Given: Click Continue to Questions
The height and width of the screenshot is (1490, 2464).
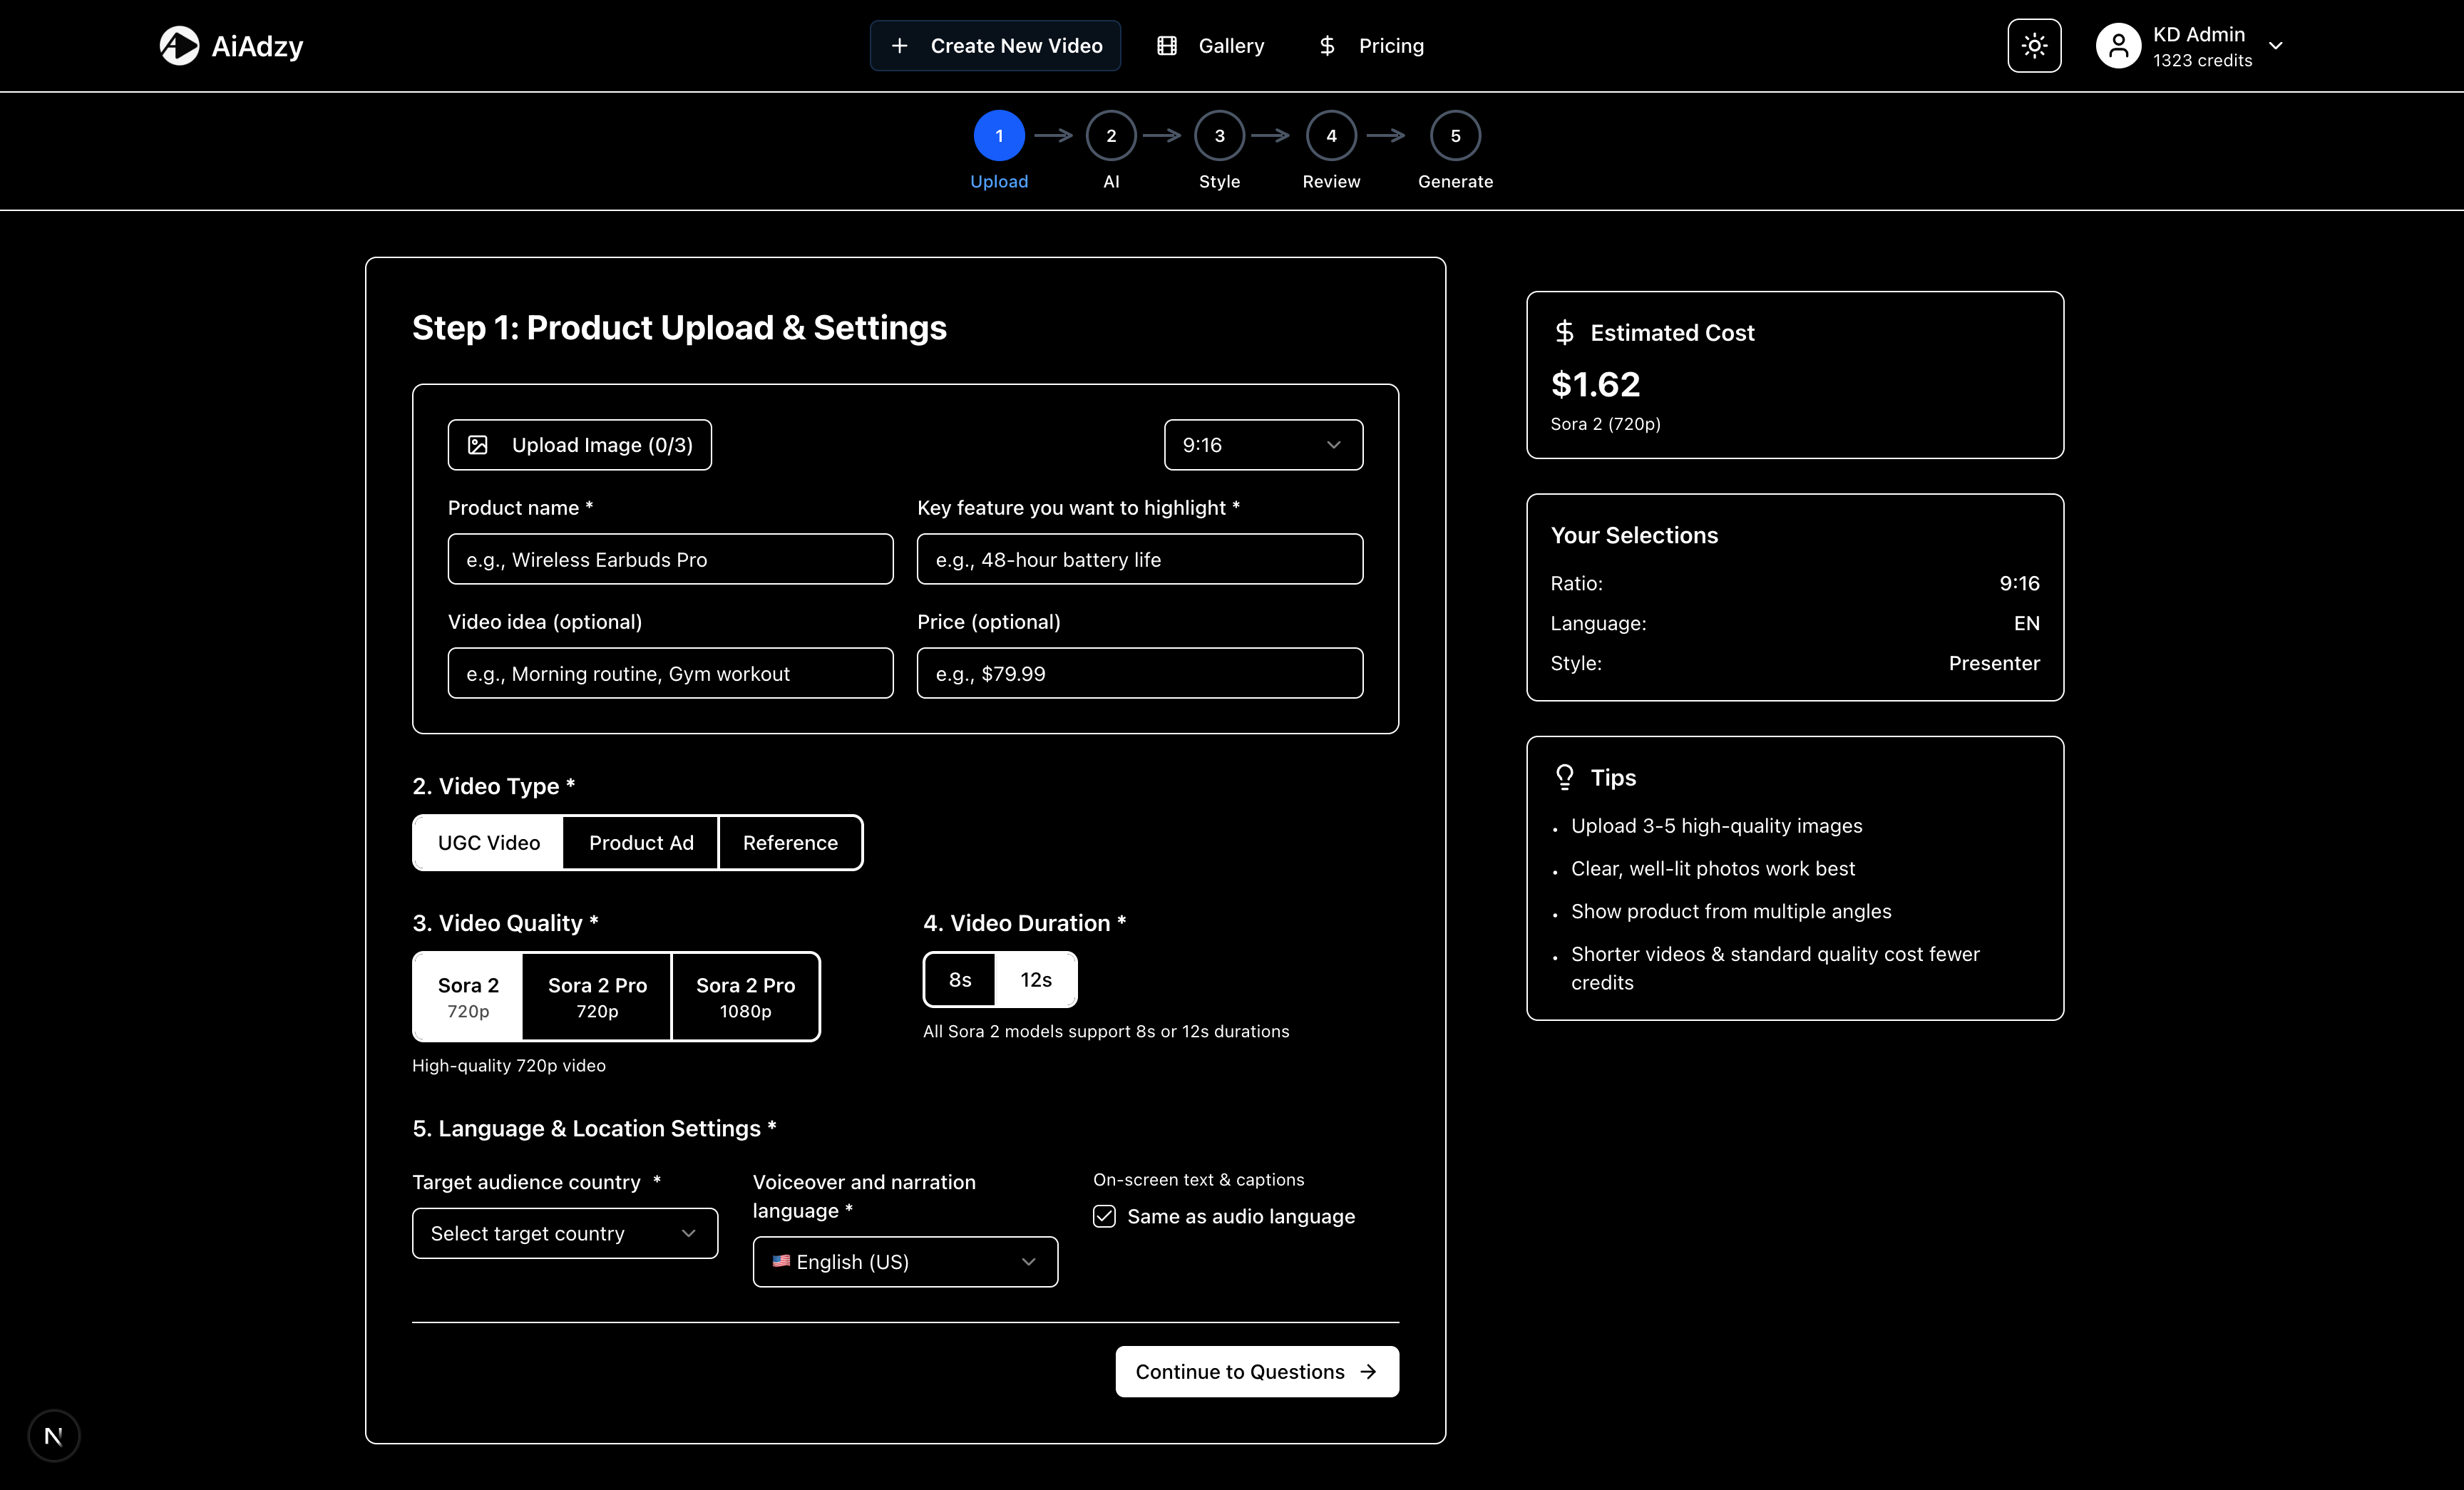Looking at the screenshot, I should click(1256, 1371).
